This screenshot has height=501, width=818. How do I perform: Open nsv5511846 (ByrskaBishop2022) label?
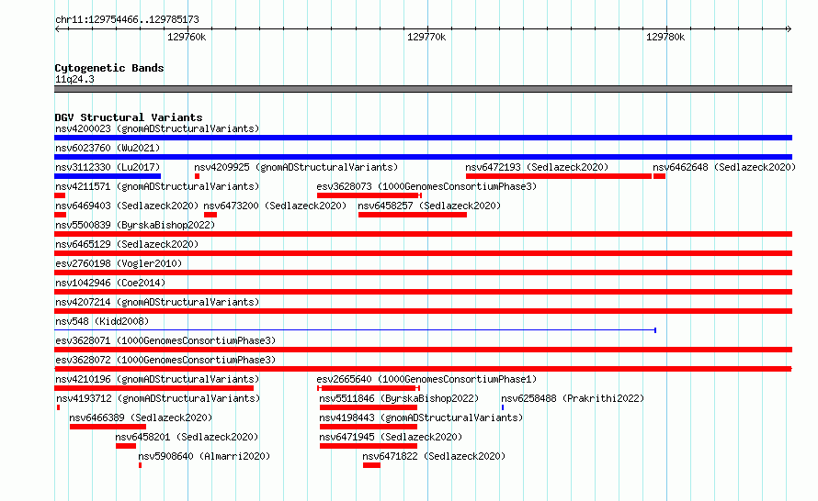click(399, 398)
